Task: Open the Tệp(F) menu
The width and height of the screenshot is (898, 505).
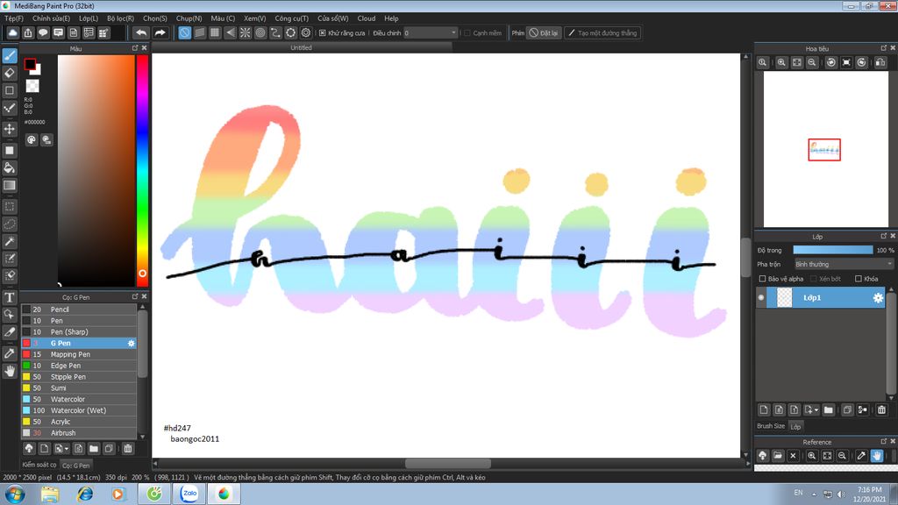Action: (14, 18)
